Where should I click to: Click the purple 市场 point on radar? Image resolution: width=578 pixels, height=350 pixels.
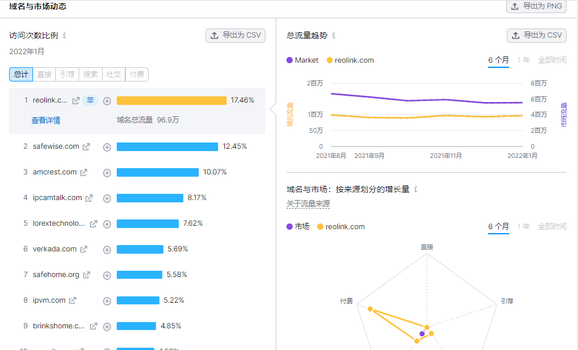pos(422,334)
